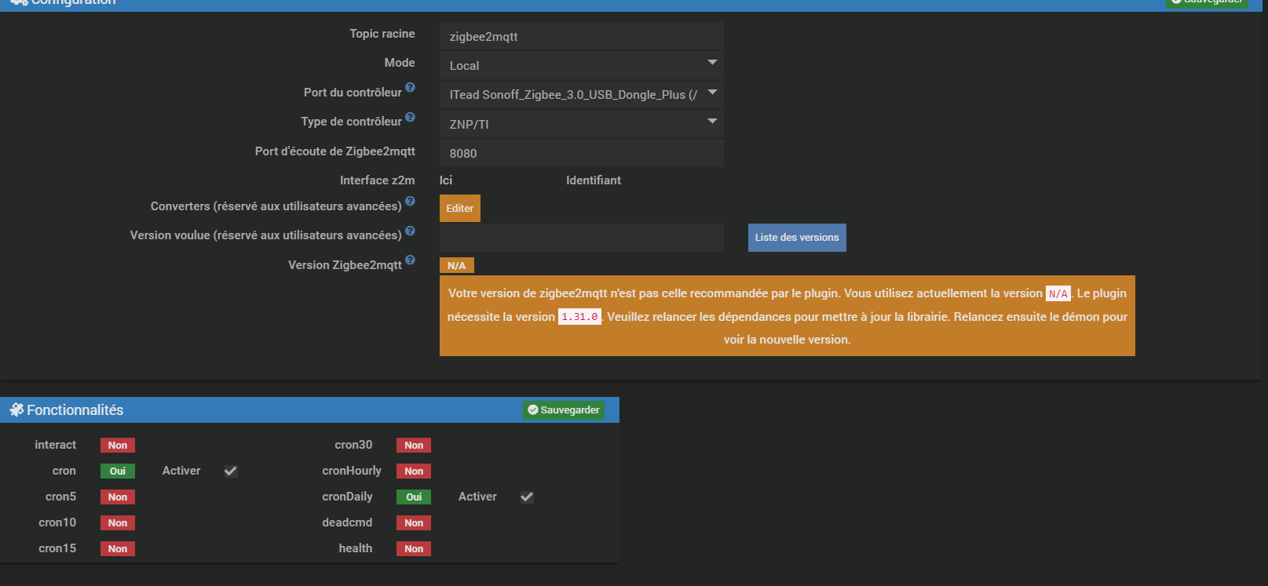The width and height of the screenshot is (1268, 586).
Task: Click help icon next to Version Zigbee2mqtt
Action: 410,260
